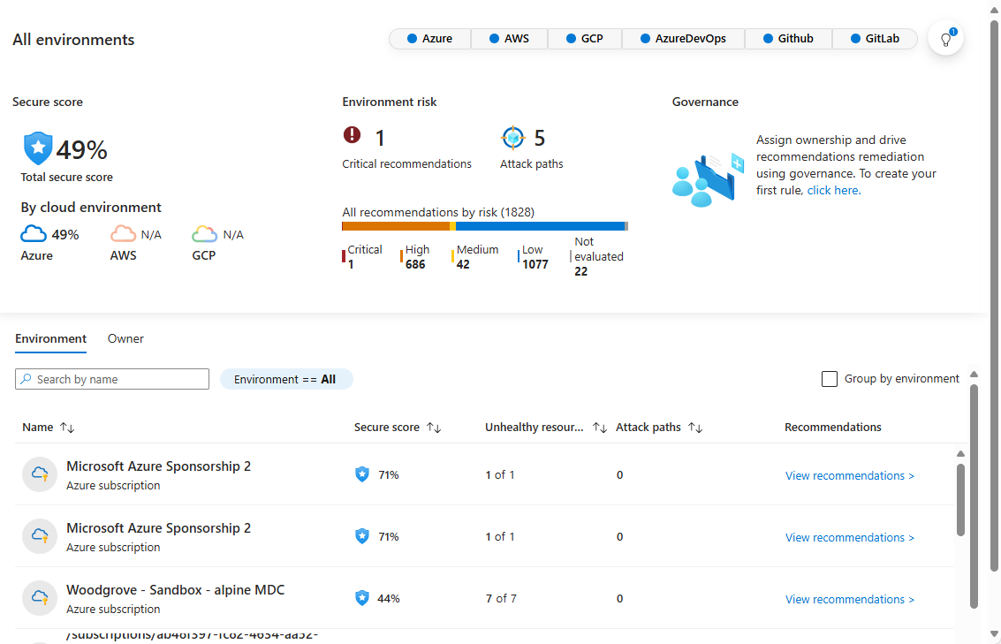Click the shield icon beside 44% score

point(362,598)
